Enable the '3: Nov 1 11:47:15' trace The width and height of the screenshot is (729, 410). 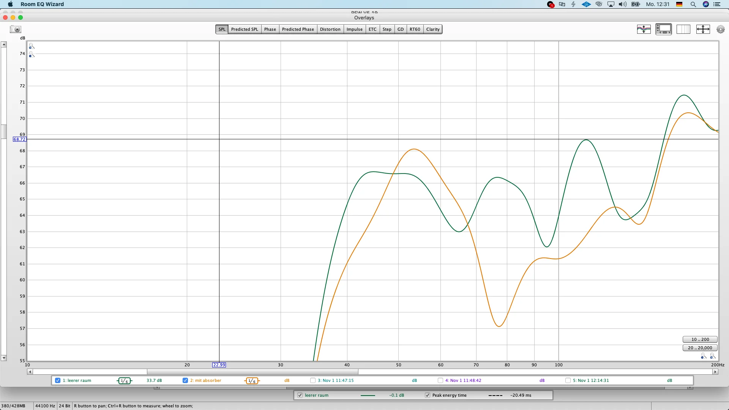point(313,380)
